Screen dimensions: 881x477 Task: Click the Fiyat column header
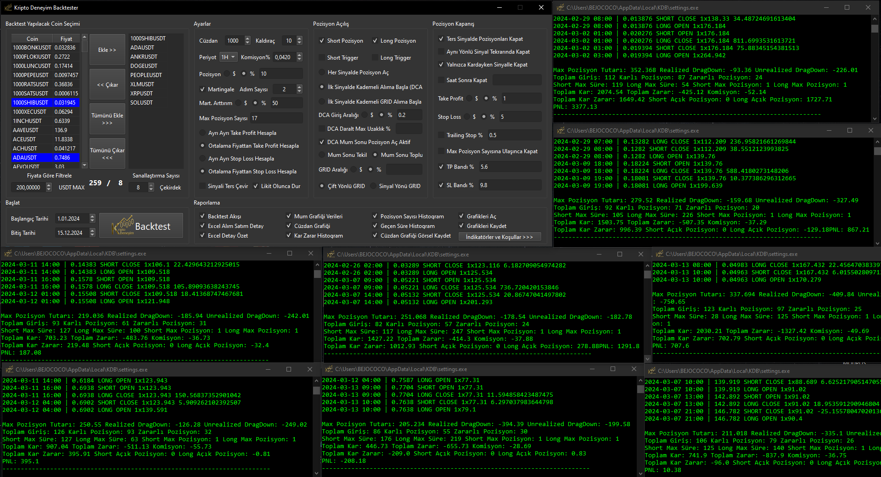66,39
